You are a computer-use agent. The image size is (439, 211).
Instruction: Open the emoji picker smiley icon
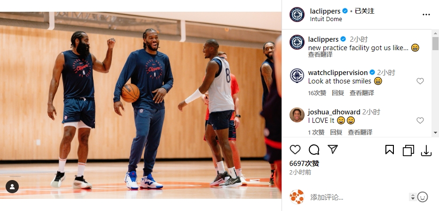tap(423, 197)
